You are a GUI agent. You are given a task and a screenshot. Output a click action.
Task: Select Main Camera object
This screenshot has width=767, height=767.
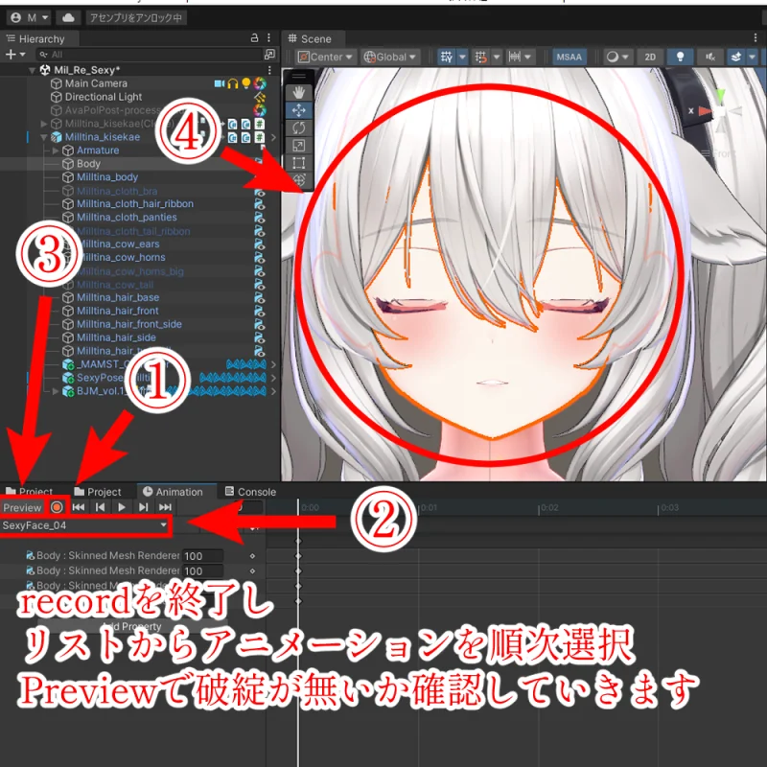(96, 83)
